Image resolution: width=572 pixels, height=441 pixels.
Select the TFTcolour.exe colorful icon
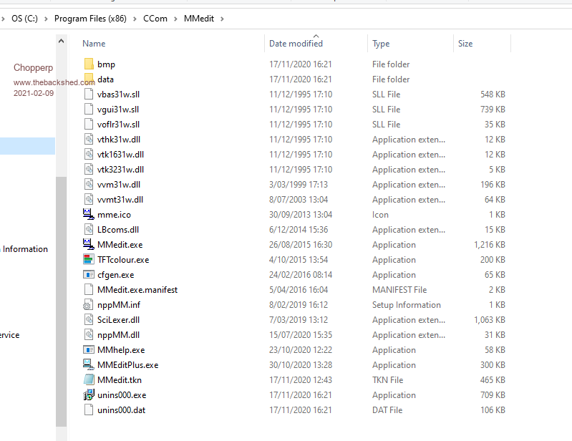click(x=89, y=260)
